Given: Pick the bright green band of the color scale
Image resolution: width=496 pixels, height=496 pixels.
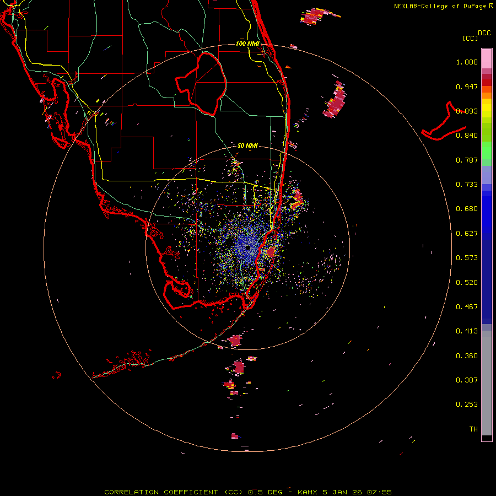Looking at the screenshot, I should 487,150.
